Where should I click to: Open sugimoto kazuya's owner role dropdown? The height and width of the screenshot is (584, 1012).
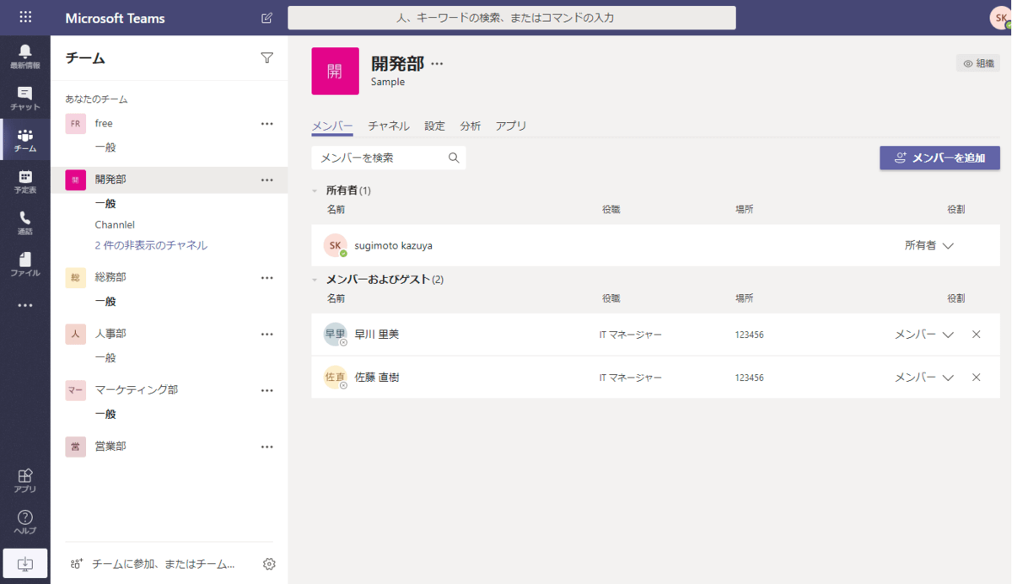(929, 245)
